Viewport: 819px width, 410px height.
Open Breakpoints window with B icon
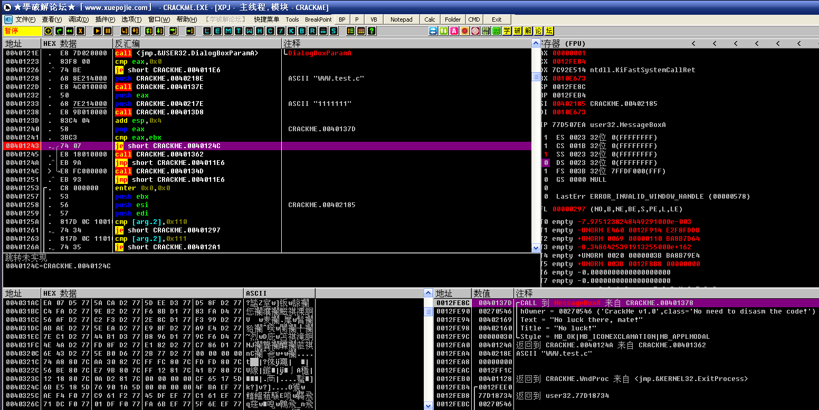[x=302, y=31]
